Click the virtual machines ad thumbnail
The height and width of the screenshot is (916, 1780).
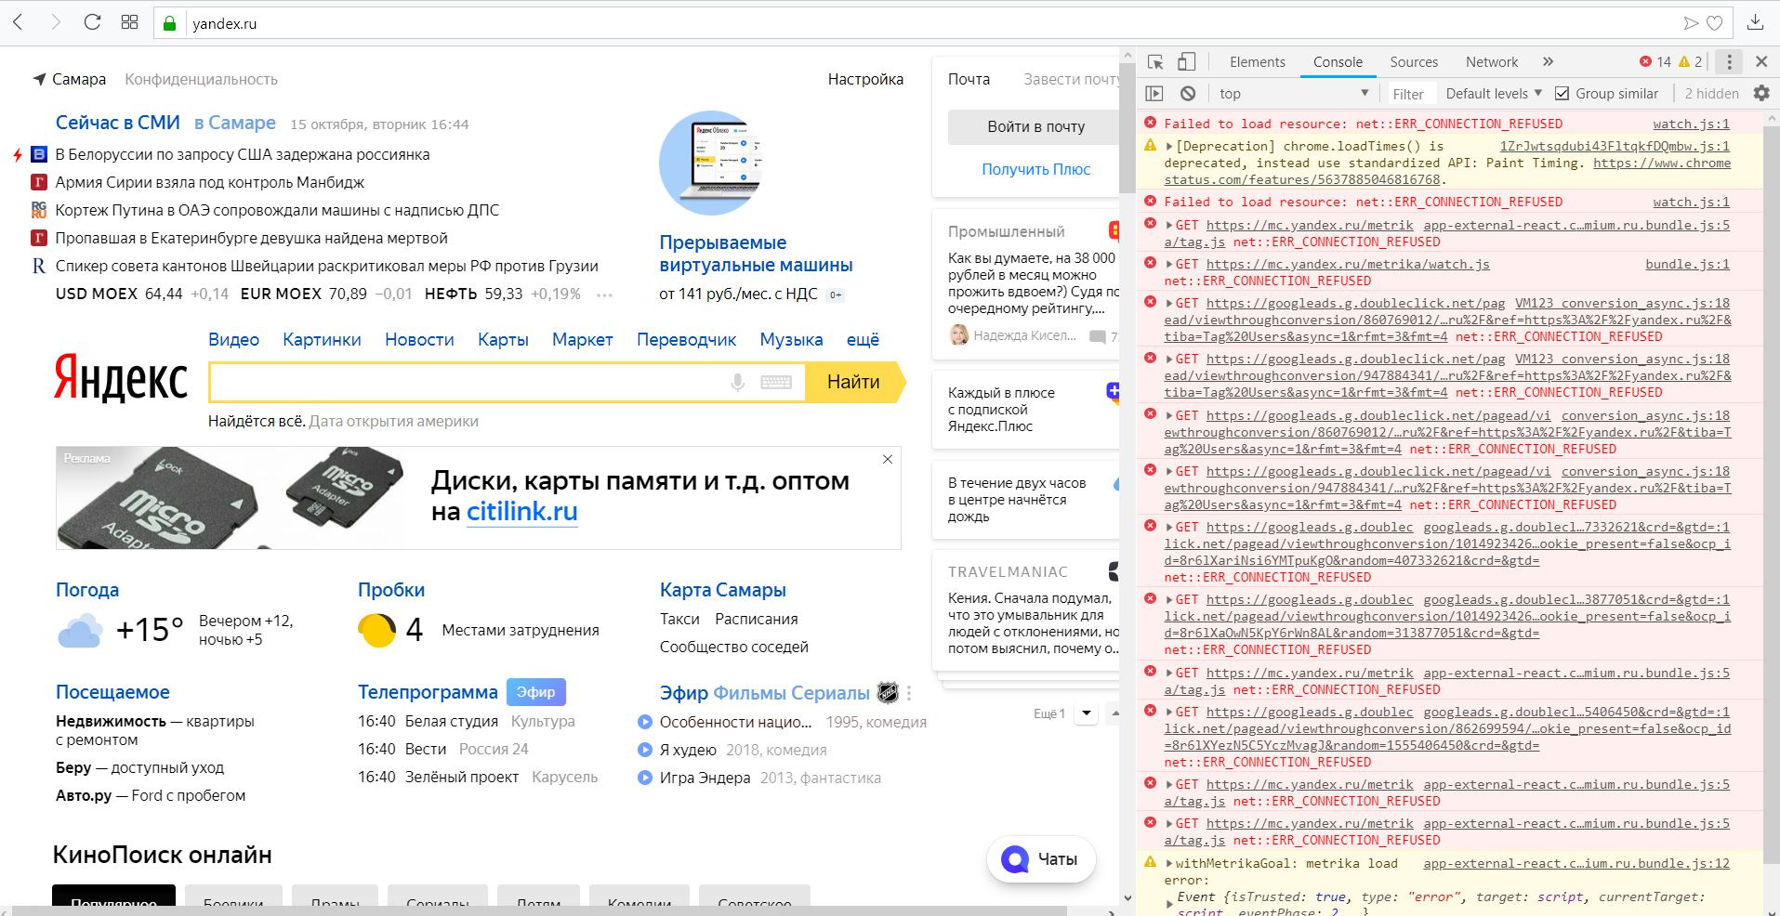pyautogui.click(x=710, y=164)
